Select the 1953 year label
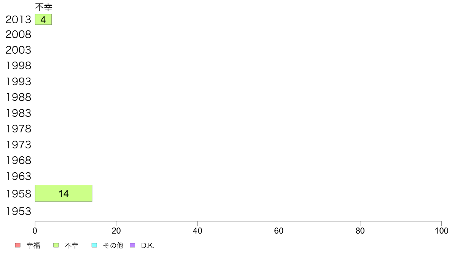 click(x=18, y=211)
